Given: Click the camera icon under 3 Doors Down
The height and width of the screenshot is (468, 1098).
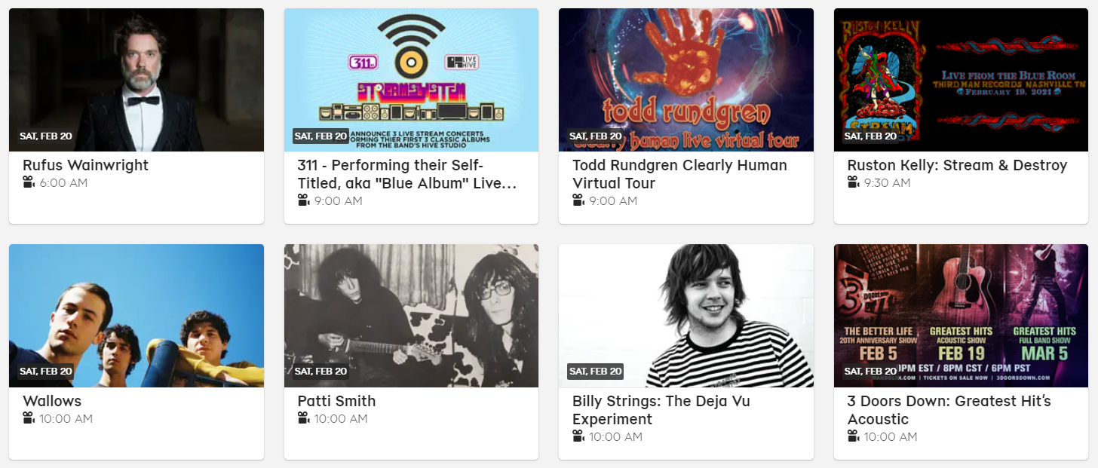Looking at the screenshot, I should [x=854, y=436].
